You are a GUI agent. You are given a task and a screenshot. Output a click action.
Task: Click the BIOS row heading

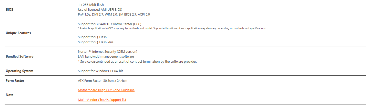pyautogui.click(x=9, y=10)
